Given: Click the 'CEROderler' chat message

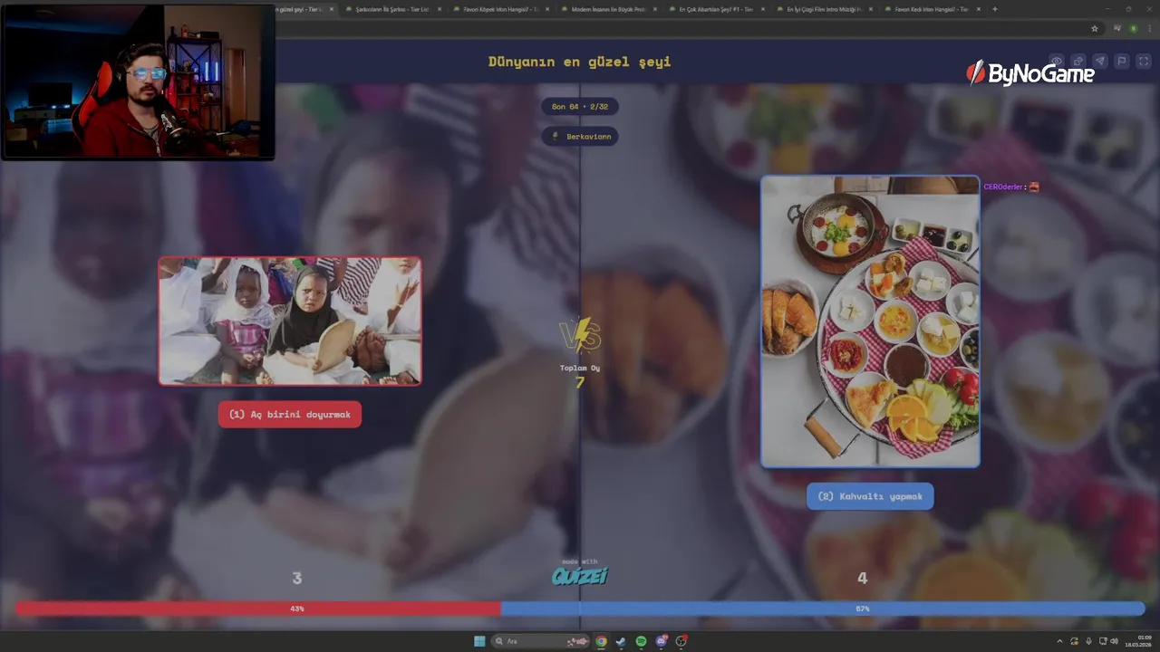Looking at the screenshot, I should (1011, 187).
